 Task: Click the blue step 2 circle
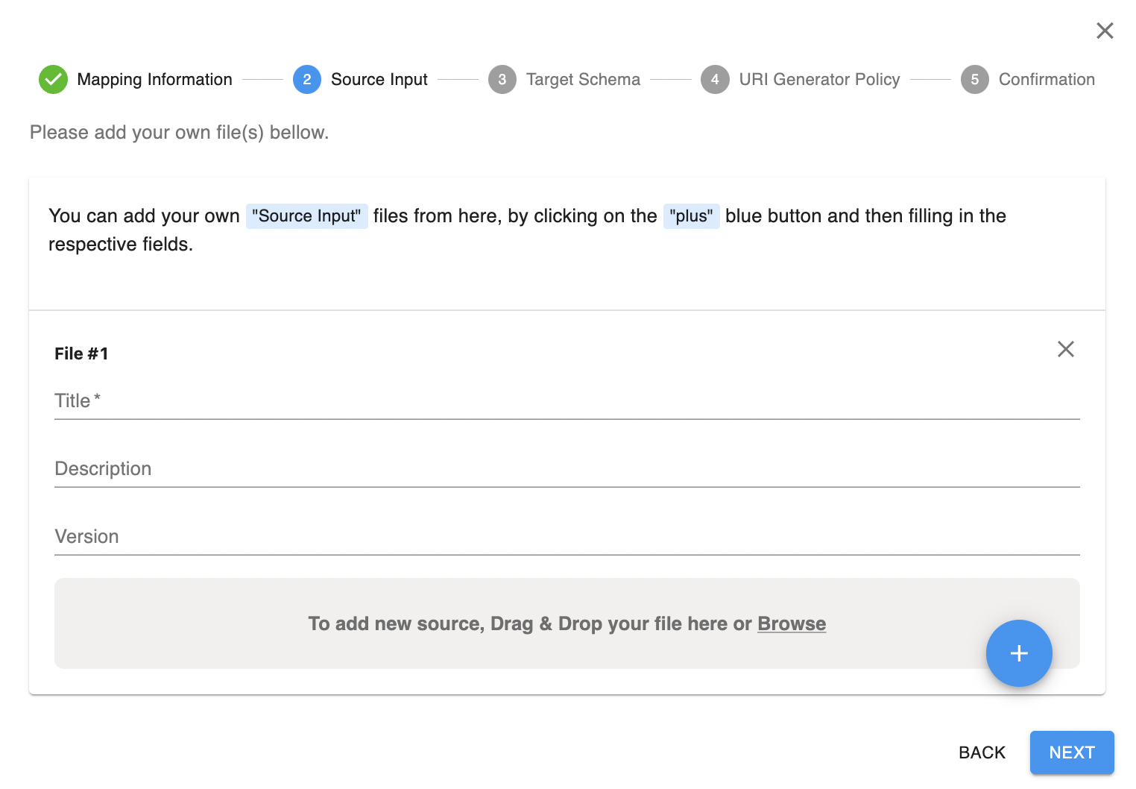point(306,80)
